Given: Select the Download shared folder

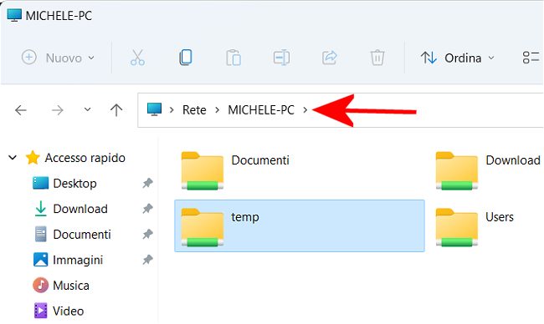Looking at the screenshot, I should click(488, 170).
